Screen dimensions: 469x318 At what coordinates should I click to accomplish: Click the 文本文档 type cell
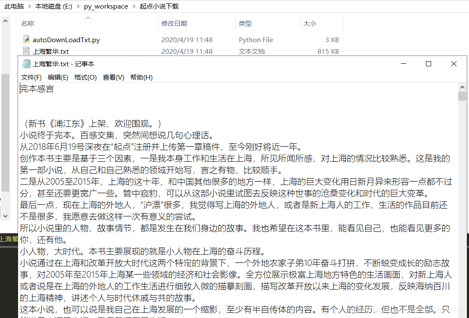coord(252,52)
